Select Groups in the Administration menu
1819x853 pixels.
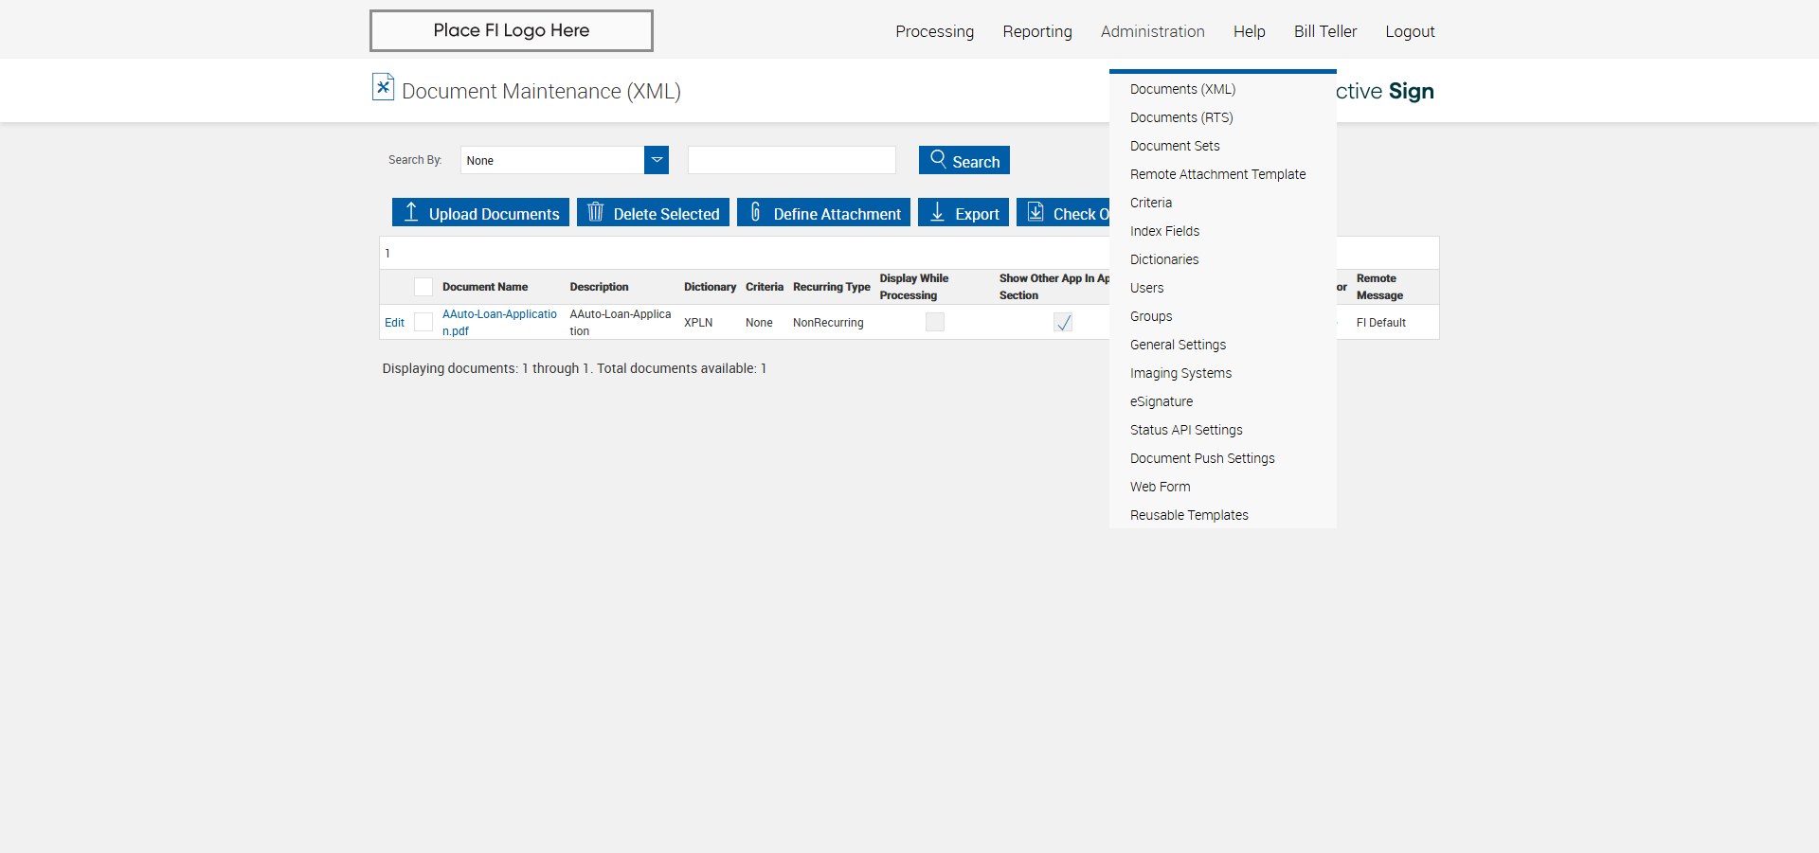click(x=1151, y=316)
